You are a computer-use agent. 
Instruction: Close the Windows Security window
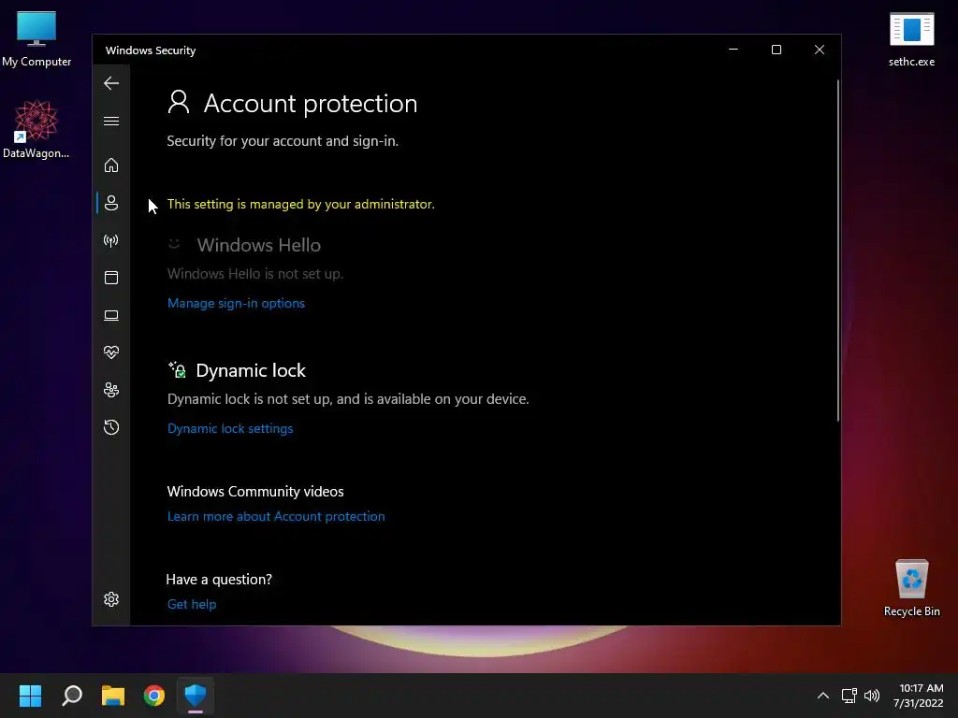(x=820, y=50)
